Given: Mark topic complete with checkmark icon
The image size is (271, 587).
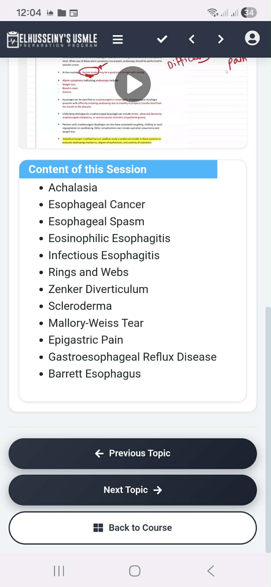Looking at the screenshot, I should [162, 39].
